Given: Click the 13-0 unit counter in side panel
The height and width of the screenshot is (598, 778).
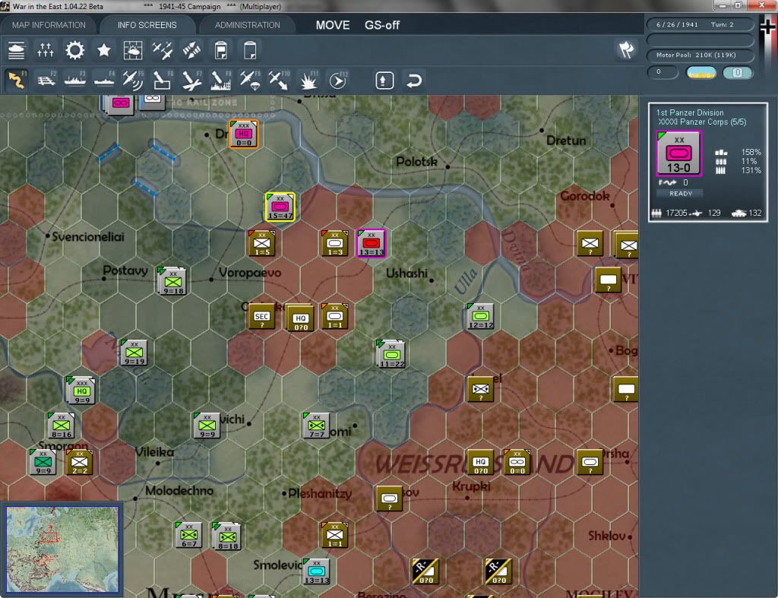Looking at the screenshot, I should [x=678, y=153].
